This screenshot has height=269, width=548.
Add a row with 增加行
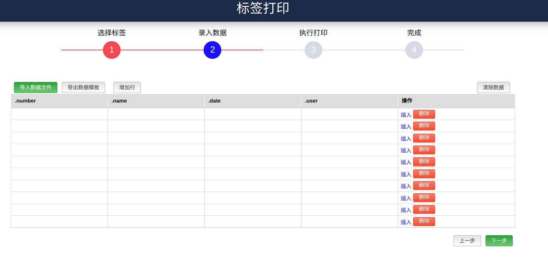coord(127,87)
